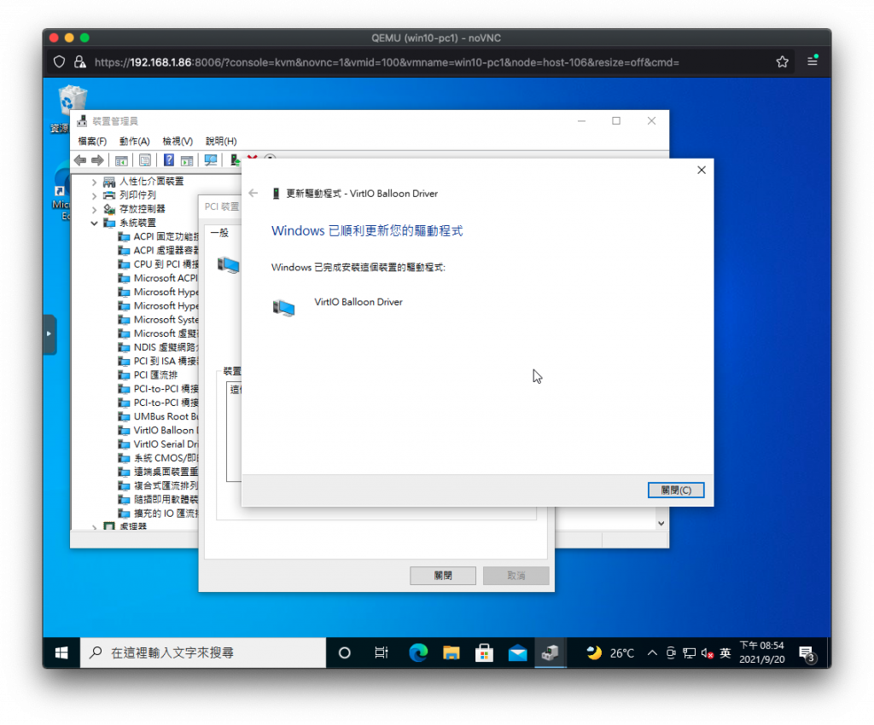Select the 系統 CMOS device entry
Screen dimensions: 874x725
point(158,458)
